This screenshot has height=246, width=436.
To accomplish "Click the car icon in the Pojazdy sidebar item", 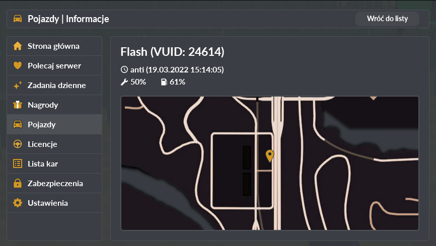I will click(18, 124).
